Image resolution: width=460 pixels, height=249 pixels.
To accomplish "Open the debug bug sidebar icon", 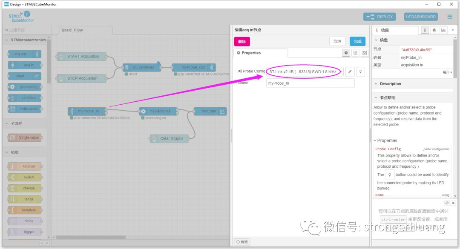I will click(434, 30).
